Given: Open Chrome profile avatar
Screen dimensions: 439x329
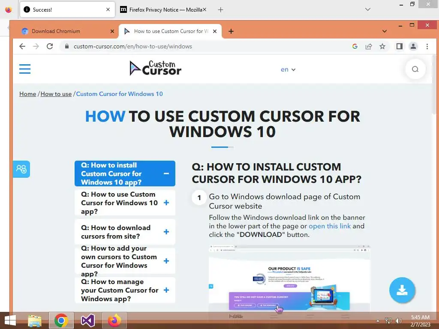Looking at the screenshot, I should (x=413, y=46).
